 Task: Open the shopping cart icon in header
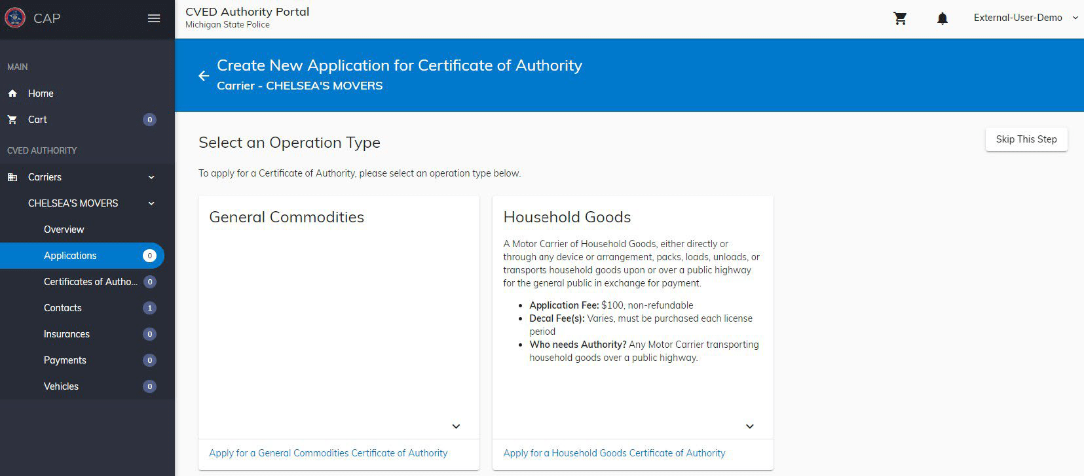(x=900, y=18)
